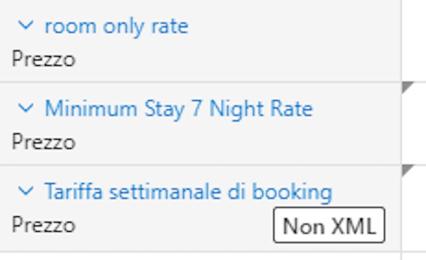
Task: Collapse the room only rate chevron
Action: coord(26,25)
